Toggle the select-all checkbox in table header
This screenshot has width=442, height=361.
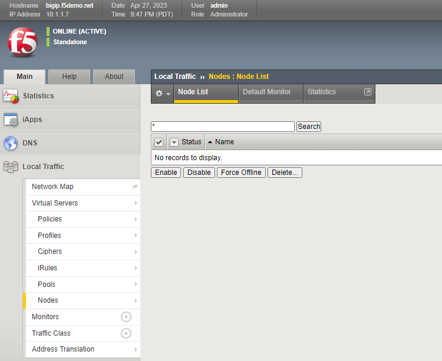[159, 142]
